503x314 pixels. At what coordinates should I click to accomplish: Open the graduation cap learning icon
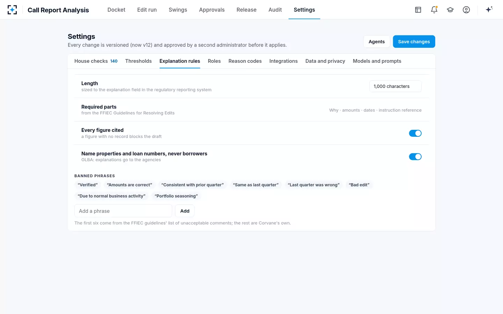450,10
